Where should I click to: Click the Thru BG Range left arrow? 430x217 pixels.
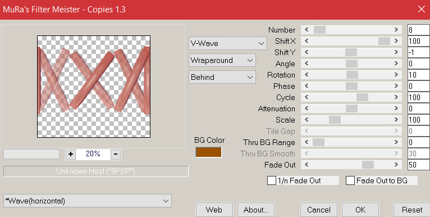(x=307, y=142)
